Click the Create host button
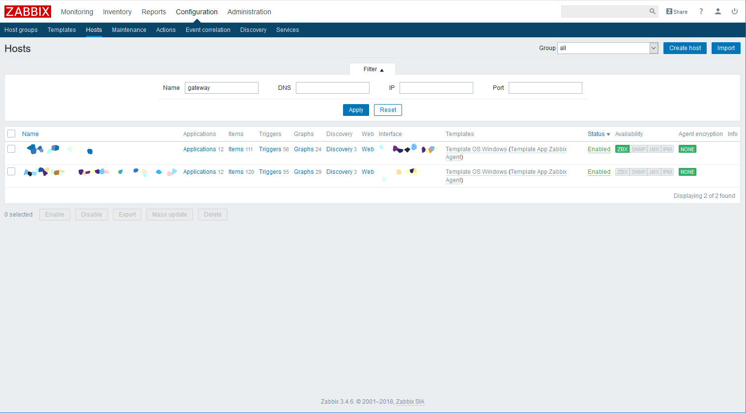 (x=685, y=48)
